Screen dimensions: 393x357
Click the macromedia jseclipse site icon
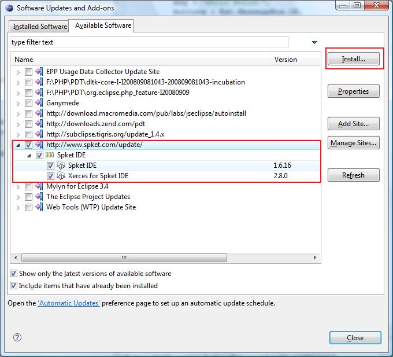point(39,113)
